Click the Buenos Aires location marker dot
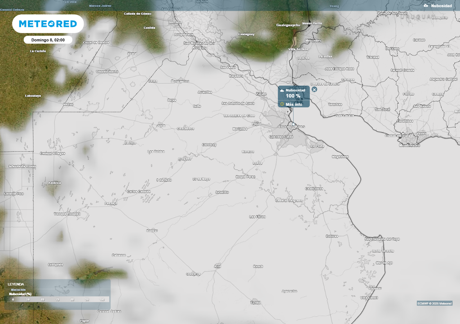Screen dimensions: 460x324 [x=293, y=124]
